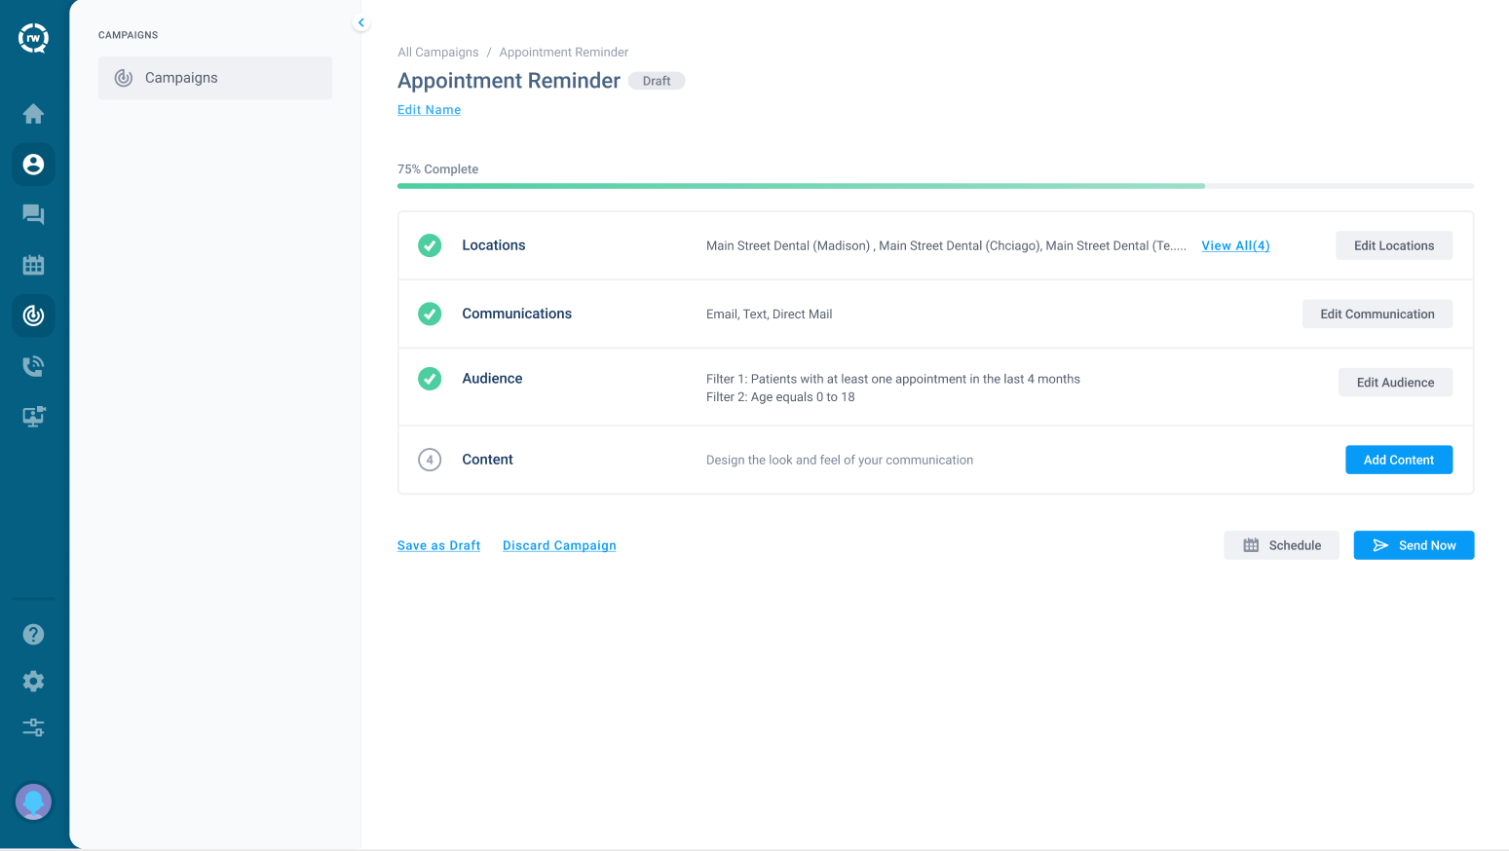
Task: Open the View All(4) locations link
Action: 1235,245
